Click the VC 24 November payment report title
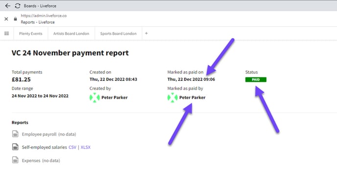 click(70, 53)
